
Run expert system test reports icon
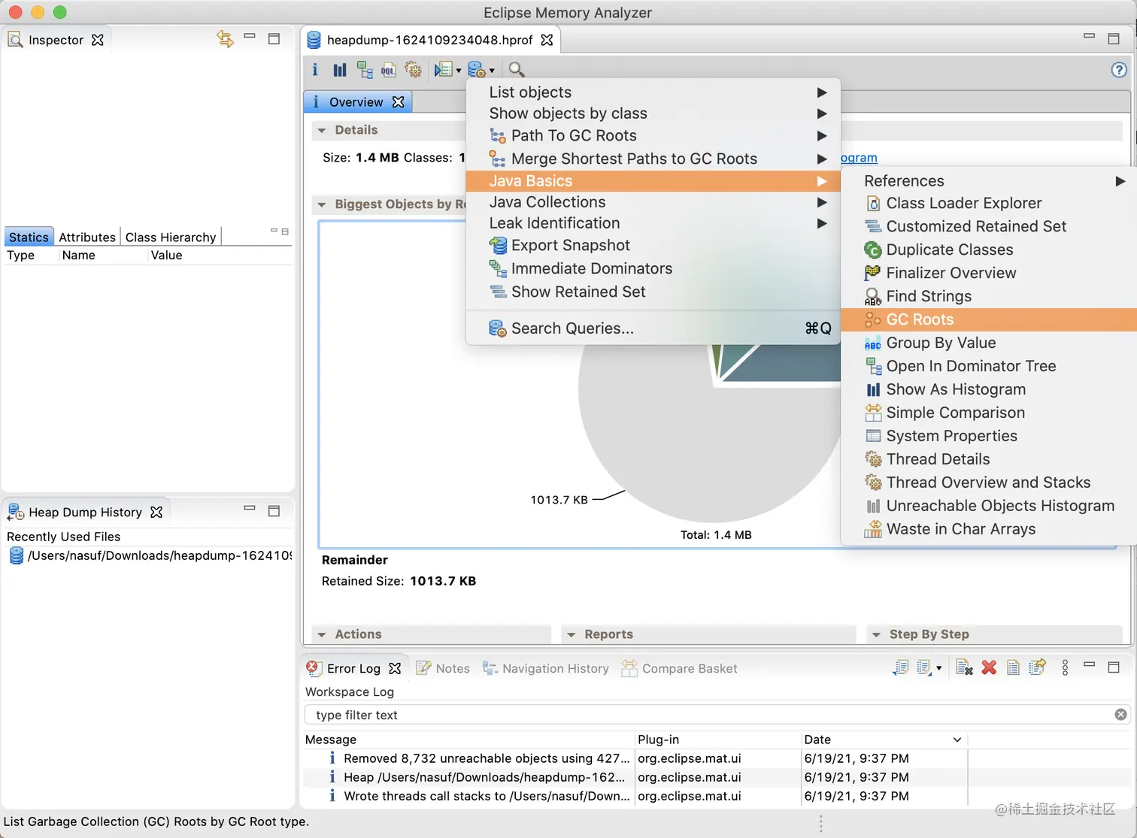tap(443, 70)
